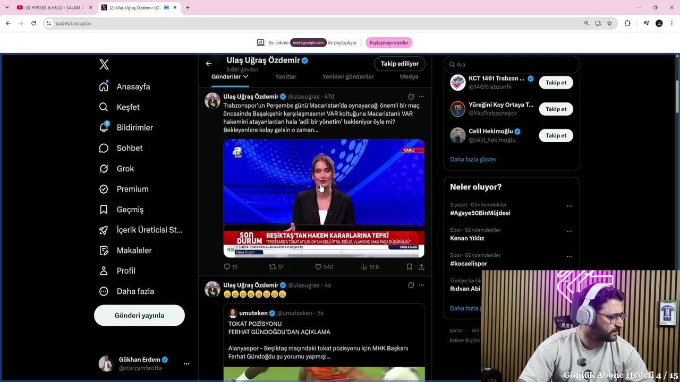This screenshot has height=382, width=680.
Task: Click the Gönderi yayınla button
Action: pyautogui.click(x=139, y=316)
